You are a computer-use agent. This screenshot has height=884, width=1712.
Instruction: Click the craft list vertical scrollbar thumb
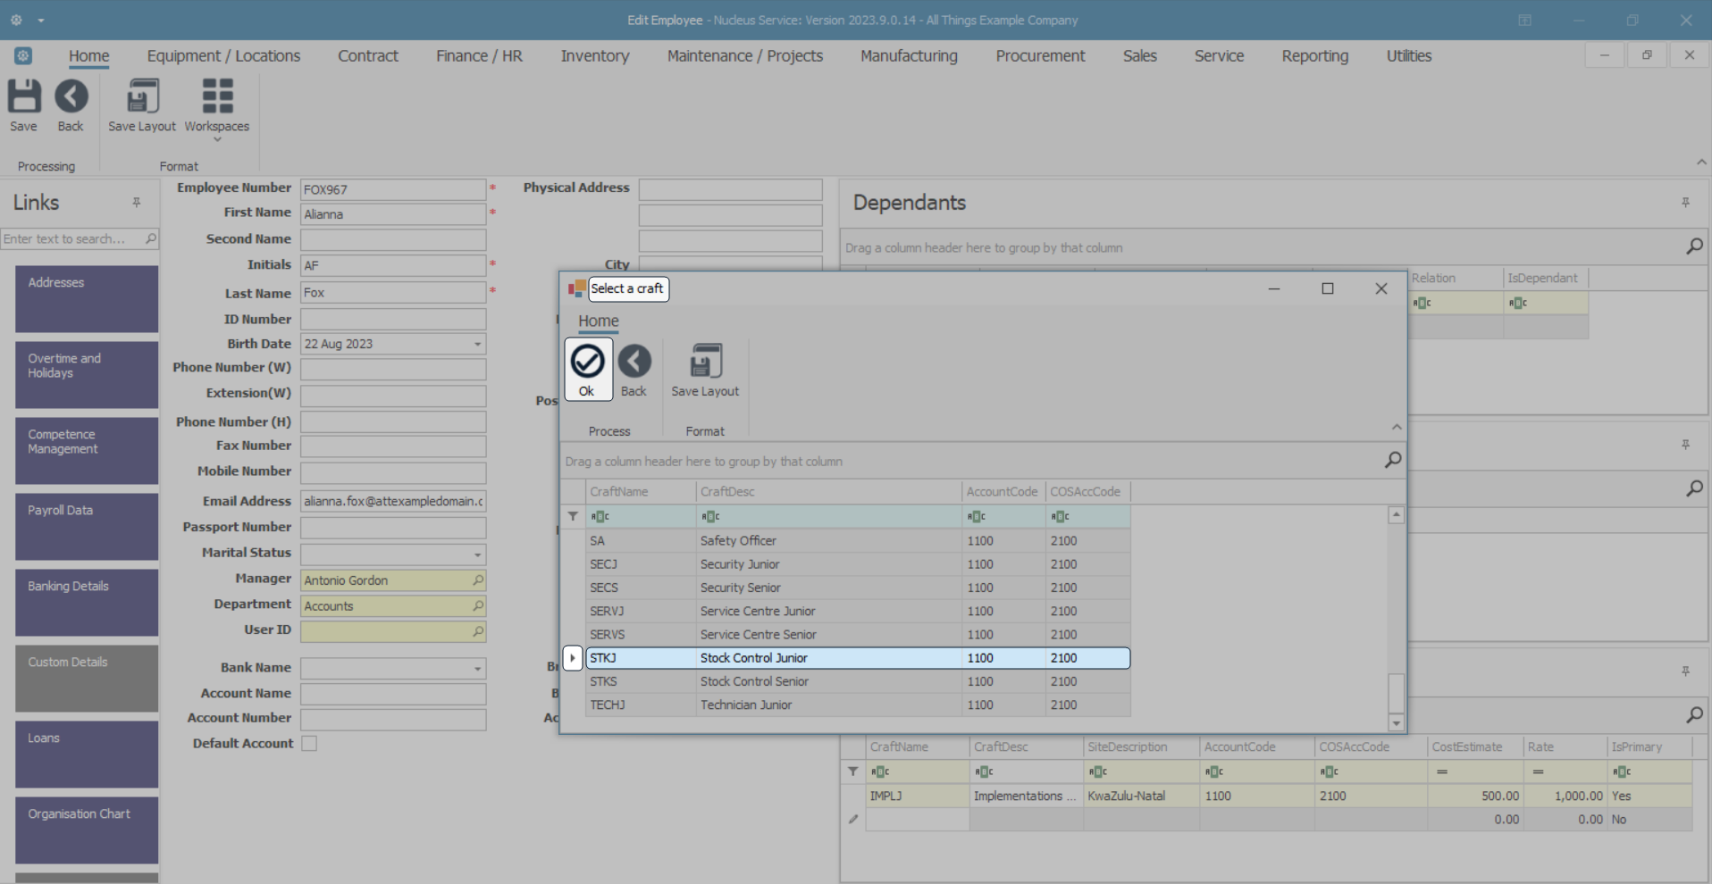(x=1396, y=693)
